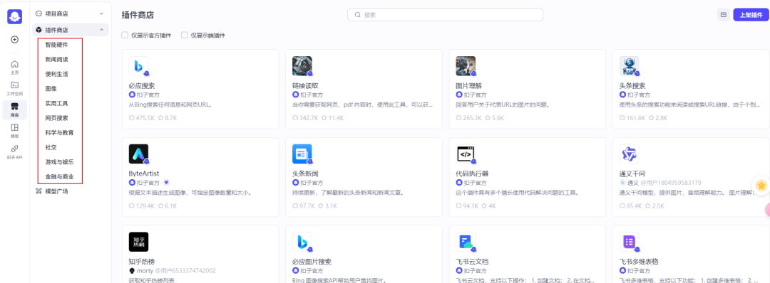The height and width of the screenshot is (283, 770).
Task: Click the 代码执行器 code plugin icon
Action: (x=466, y=154)
